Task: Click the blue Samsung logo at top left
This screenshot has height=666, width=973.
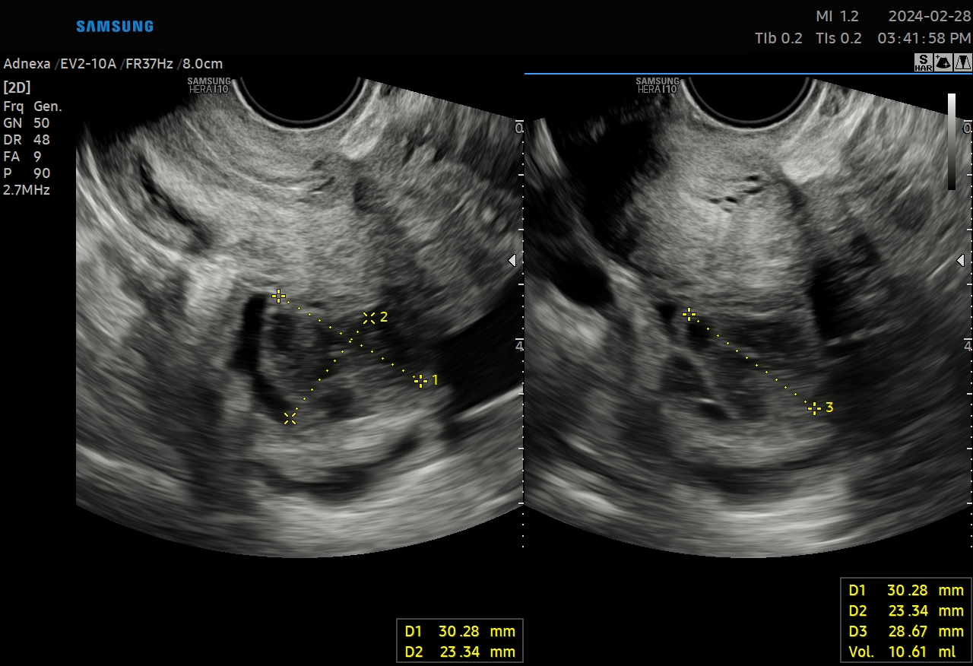Action: 115,27
